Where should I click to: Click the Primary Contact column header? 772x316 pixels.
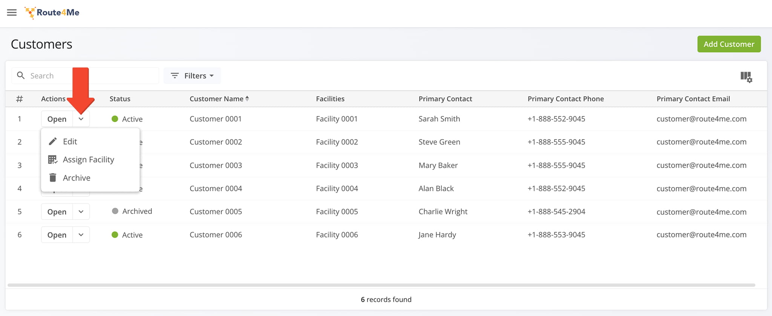[445, 98]
